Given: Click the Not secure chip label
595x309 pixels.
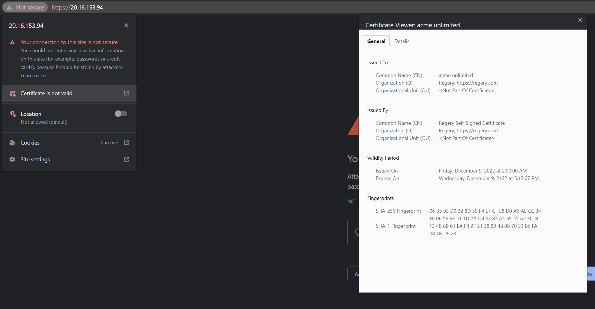Looking at the screenshot, I should point(30,8).
